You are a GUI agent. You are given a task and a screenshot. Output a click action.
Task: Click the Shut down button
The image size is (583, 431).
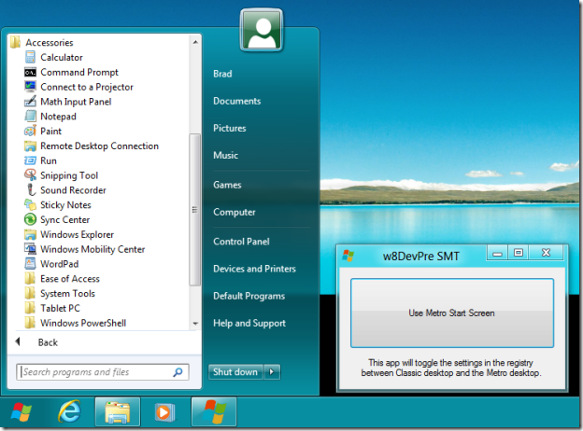point(235,372)
